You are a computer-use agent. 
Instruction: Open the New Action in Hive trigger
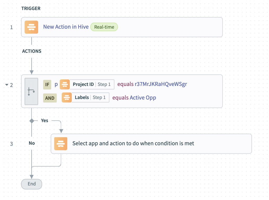pos(66,27)
